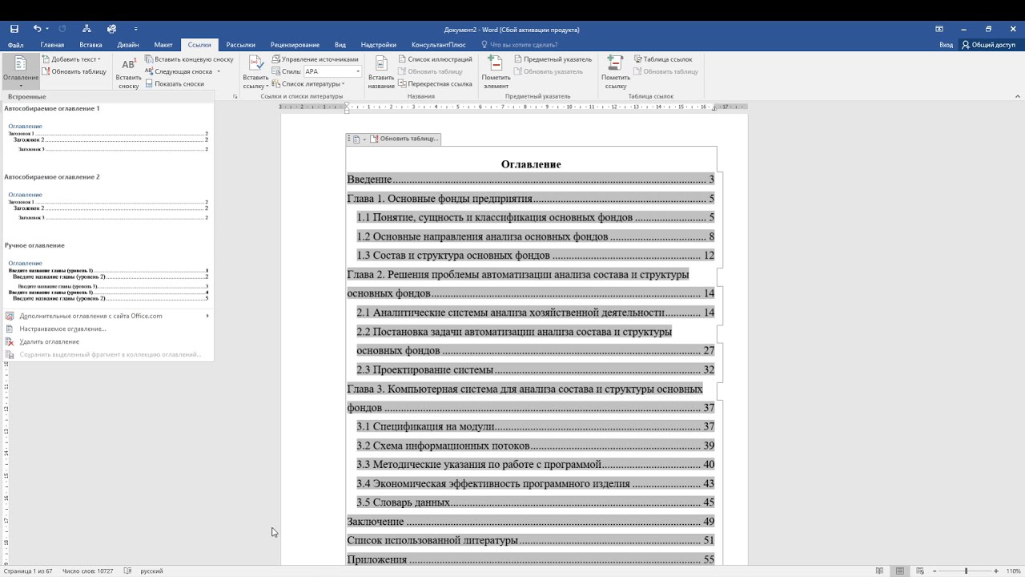Image resolution: width=1025 pixels, height=577 pixels.
Task: Switch to the Главная ribbon tab
Action: point(52,45)
